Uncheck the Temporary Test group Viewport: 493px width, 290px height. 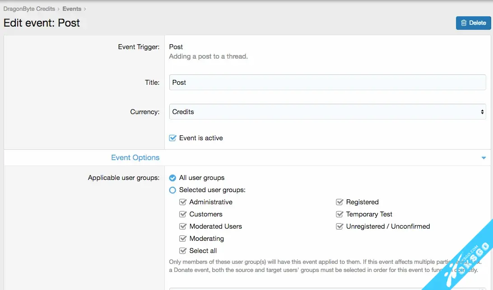(x=340, y=215)
